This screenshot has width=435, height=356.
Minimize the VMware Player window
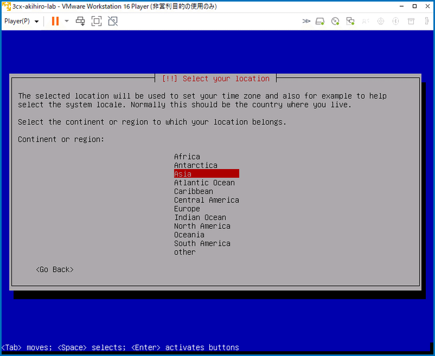pos(401,6)
